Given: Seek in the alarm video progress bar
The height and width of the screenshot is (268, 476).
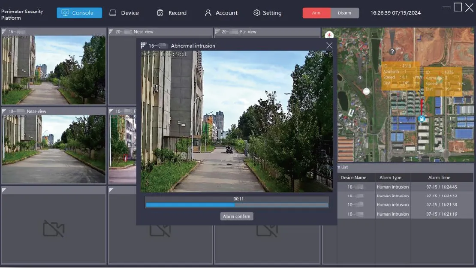Looking at the screenshot, I should coord(237,205).
